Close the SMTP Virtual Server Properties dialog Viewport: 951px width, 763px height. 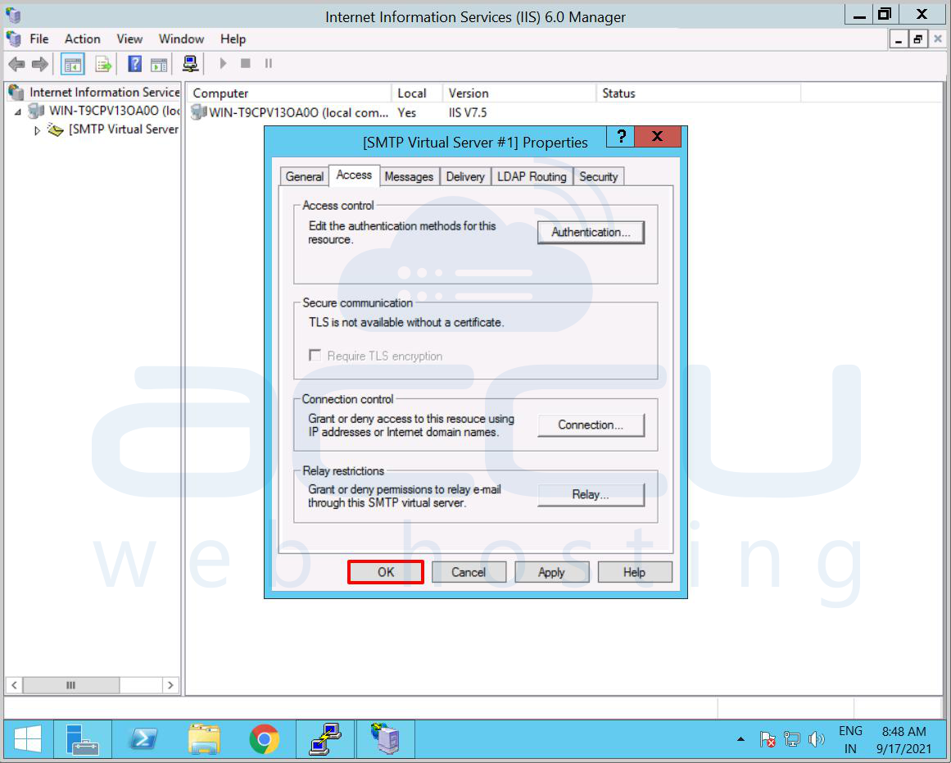(658, 137)
